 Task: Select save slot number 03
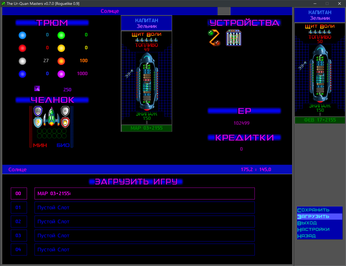19,236
